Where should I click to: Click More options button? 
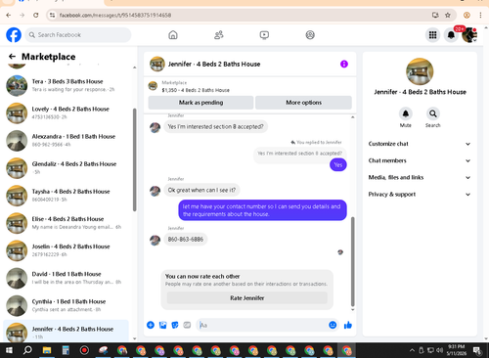(x=303, y=103)
